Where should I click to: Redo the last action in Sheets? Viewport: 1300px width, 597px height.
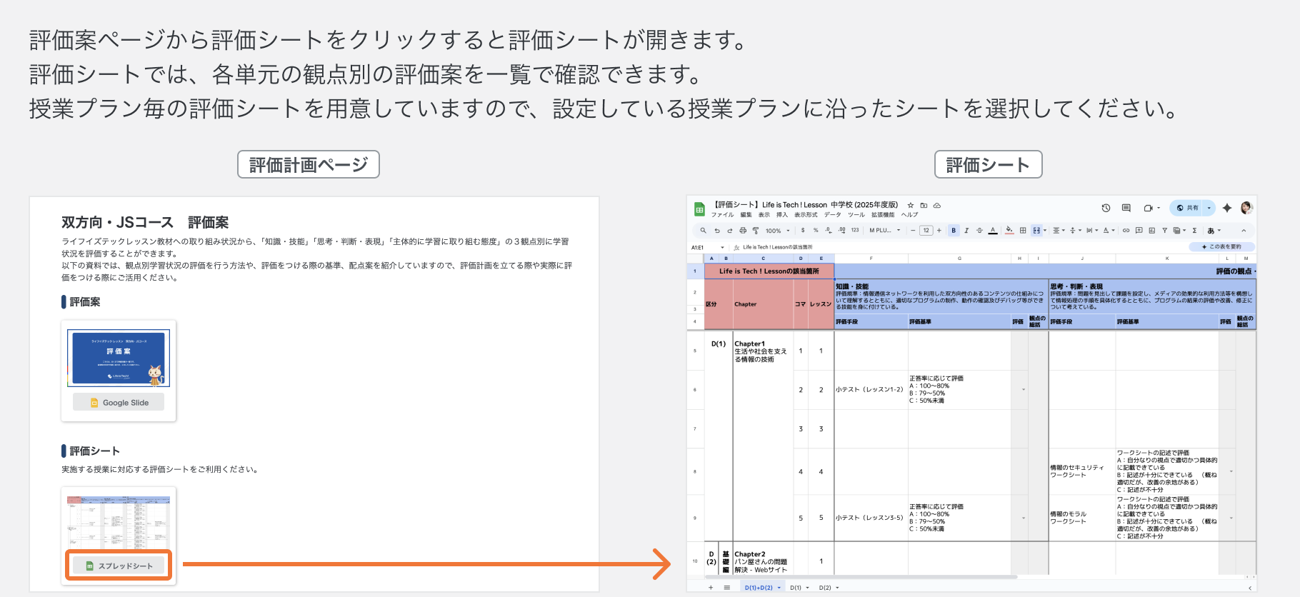[x=730, y=230]
